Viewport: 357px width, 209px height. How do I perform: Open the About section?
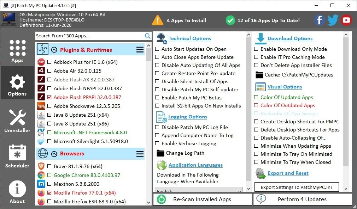[17, 192]
